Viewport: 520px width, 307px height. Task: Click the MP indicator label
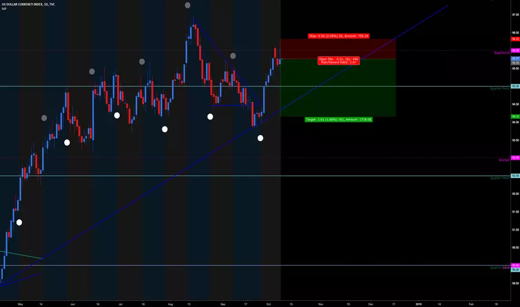[4, 9]
